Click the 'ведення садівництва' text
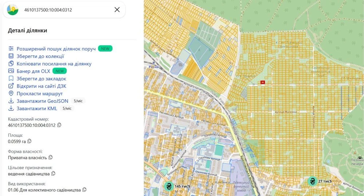Screen dimensions: 364x196 click(x=29, y=174)
